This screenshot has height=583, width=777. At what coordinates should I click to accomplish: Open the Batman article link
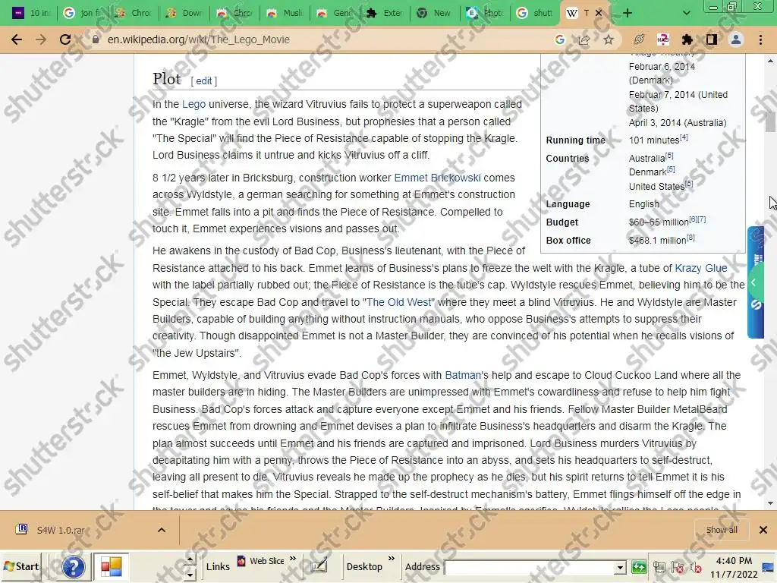coord(463,375)
